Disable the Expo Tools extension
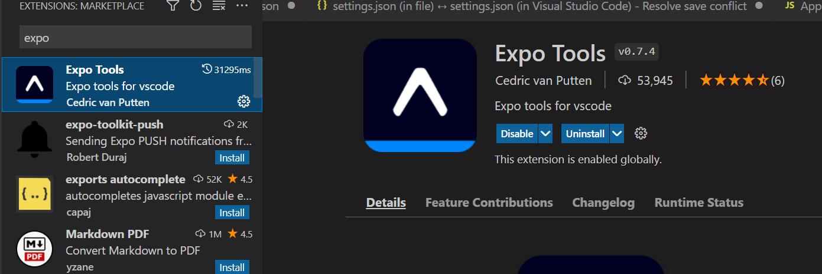 pos(516,134)
